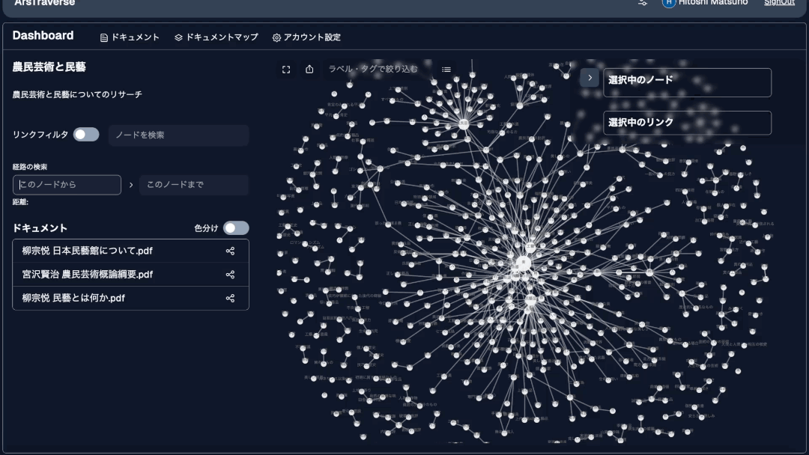This screenshot has height=455, width=809.
Task: Click the ノードを検索 search field
Action: [x=178, y=135]
